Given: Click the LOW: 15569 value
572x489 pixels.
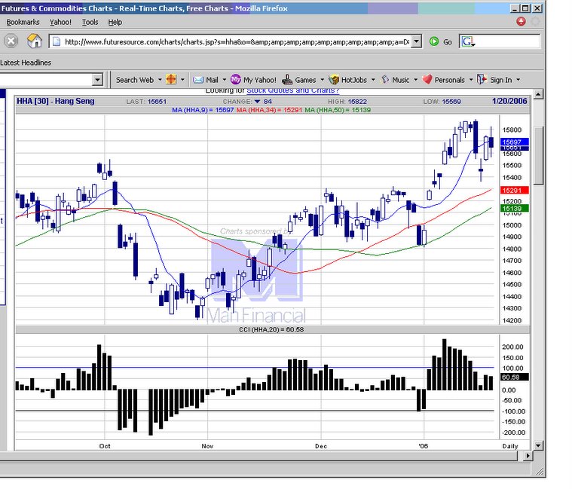Looking at the screenshot, I should tap(442, 102).
